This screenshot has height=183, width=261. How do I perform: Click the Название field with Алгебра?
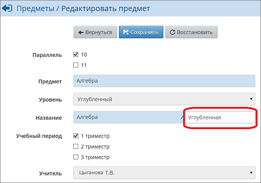tap(128, 117)
